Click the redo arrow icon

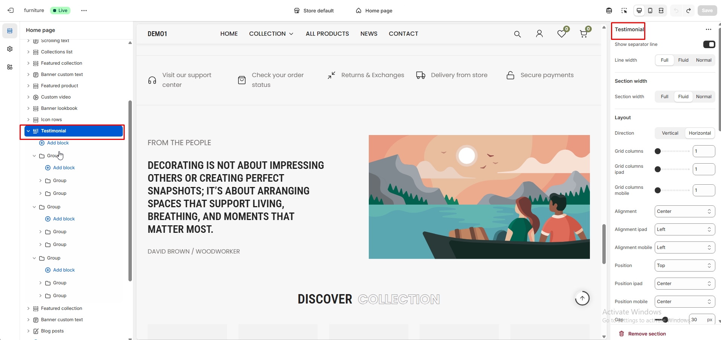(688, 11)
